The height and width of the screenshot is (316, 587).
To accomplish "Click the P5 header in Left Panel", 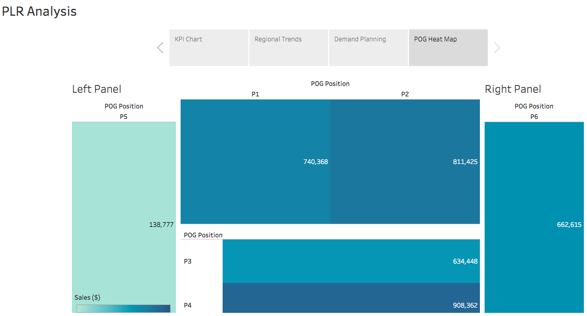I will (123, 116).
